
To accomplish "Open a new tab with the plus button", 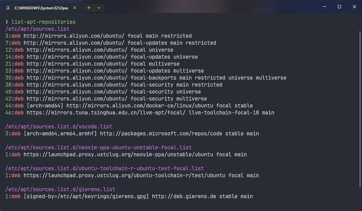I will (89, 8).
